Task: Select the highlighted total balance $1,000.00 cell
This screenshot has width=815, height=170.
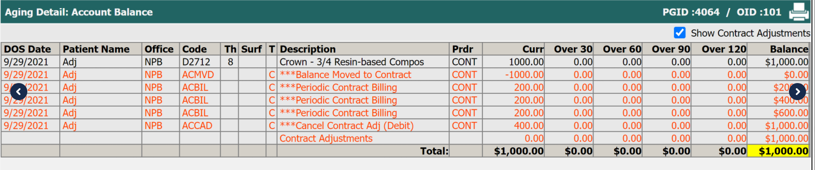Action: pyautogui.click(x=778, y=151)
